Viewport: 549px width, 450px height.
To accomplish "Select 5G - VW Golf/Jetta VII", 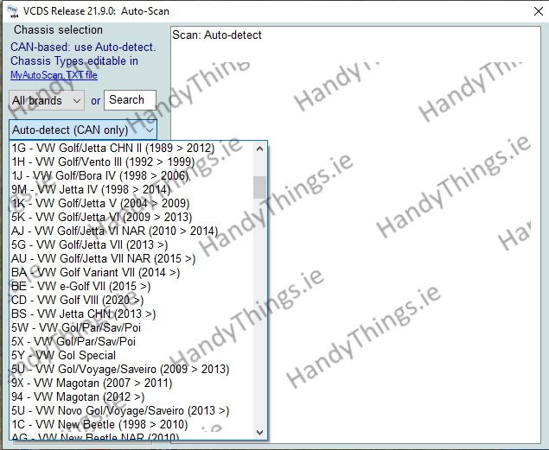I will [131, 244].
